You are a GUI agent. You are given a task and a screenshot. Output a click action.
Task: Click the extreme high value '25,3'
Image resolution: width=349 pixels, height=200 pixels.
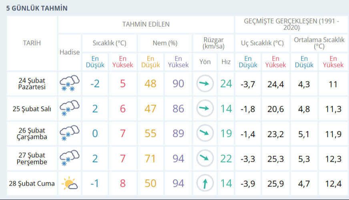point(275,159)
